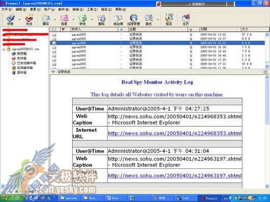Click the down arrow on the message list scrollbar

267,66
